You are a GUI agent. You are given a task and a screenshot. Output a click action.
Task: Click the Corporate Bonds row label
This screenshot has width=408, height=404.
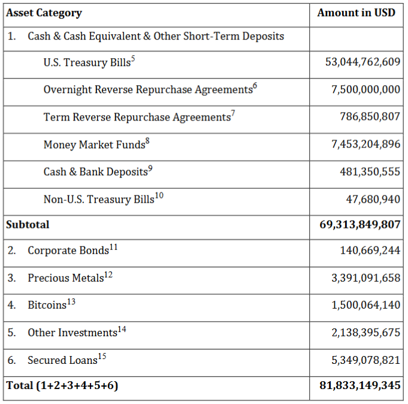click(x=68, y=251)
